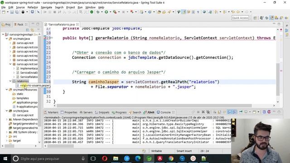
Task: Select the templates folder
Action: [21, 98]
